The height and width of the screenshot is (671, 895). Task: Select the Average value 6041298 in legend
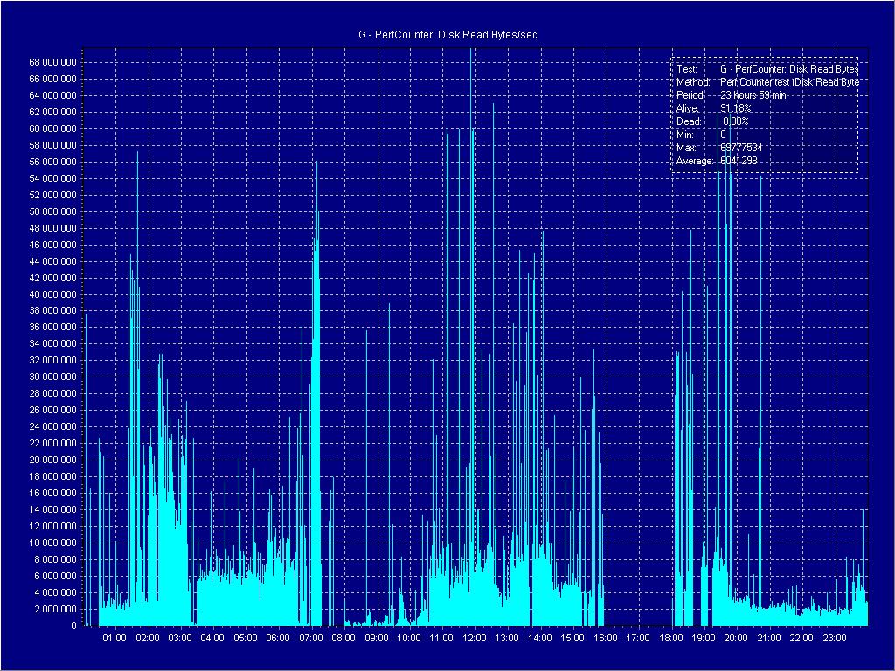click(738, 162)
